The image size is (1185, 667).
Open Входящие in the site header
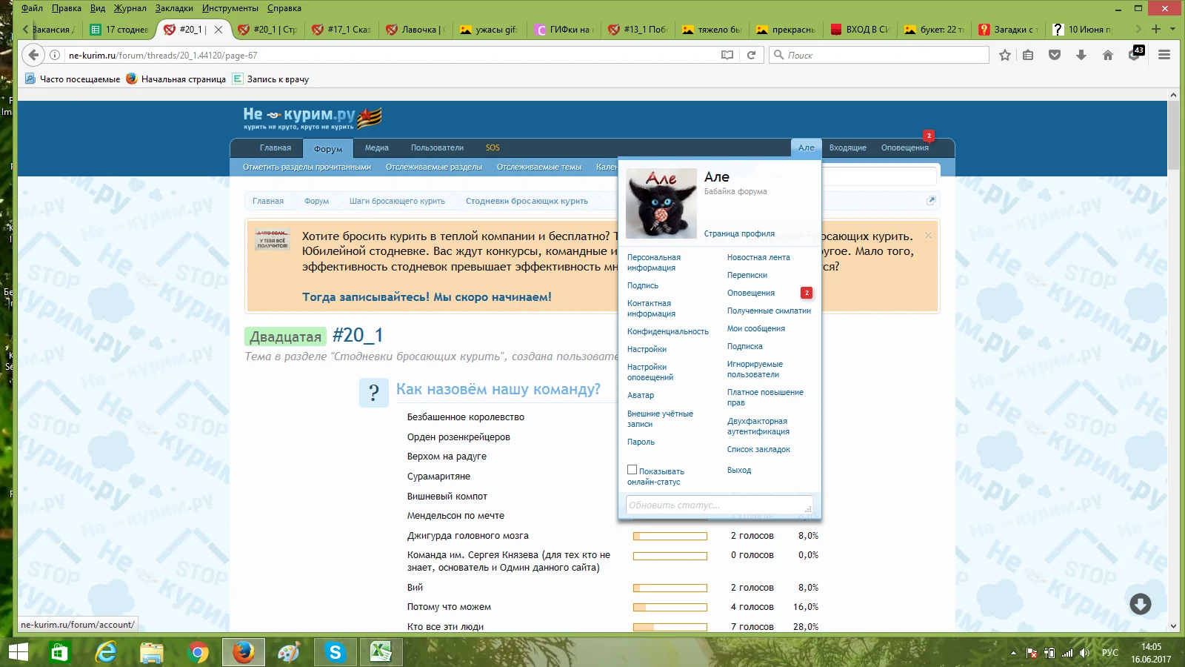(848, 147)
